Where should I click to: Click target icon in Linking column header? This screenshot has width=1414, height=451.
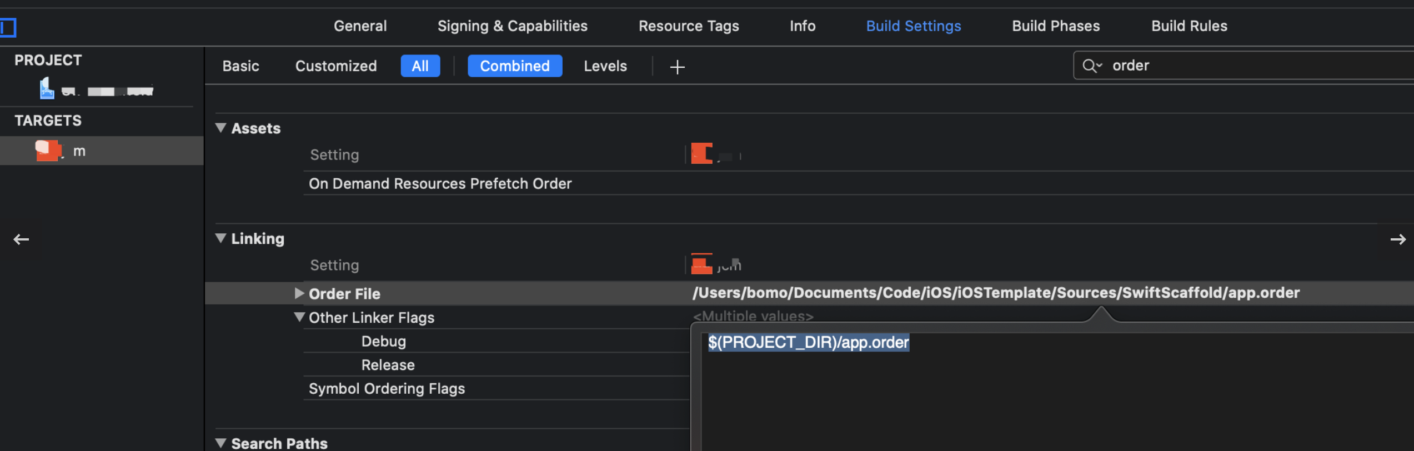click(701, 264)
